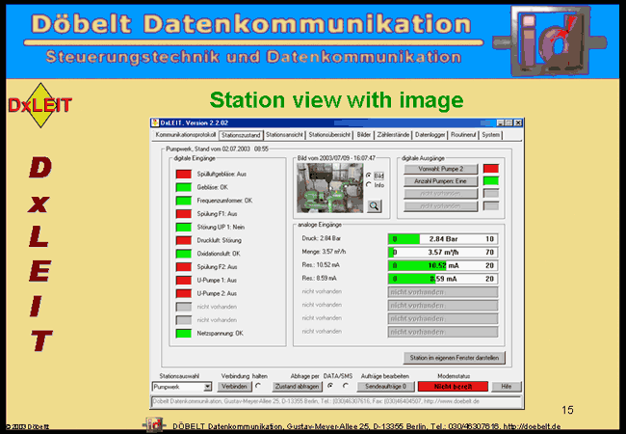Viewport: 626px width, 434px height.
Task: Click the Sendeaufträge 0 button
Action: [385, 387]
